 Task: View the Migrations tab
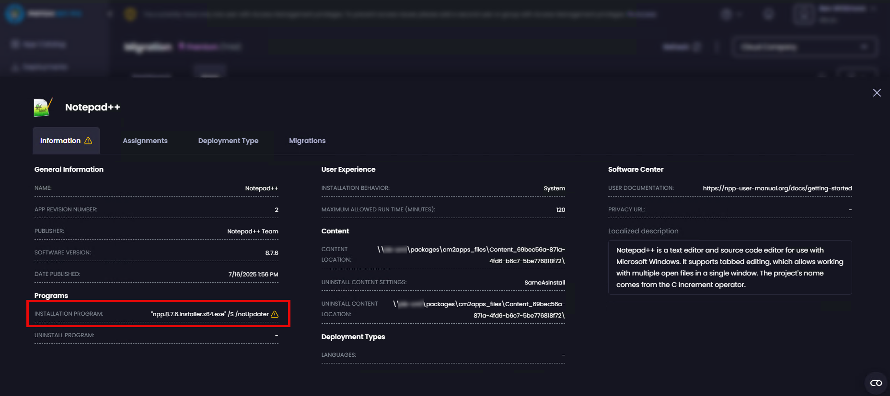[307, 141]
